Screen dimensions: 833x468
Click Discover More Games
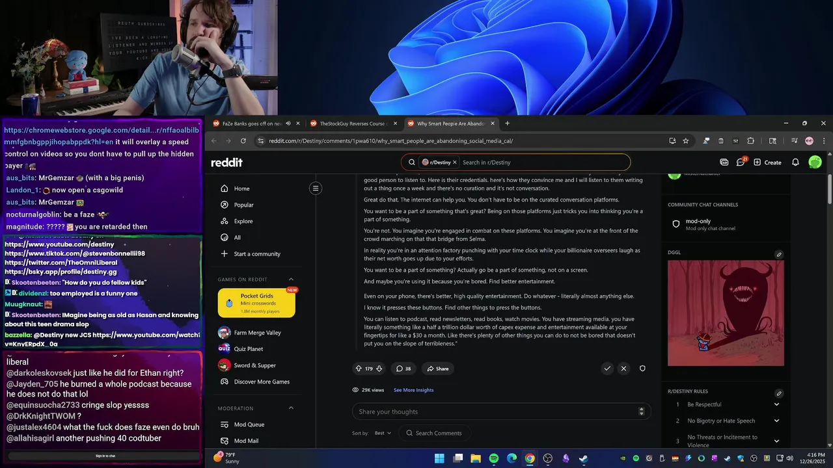click(262, 382)
